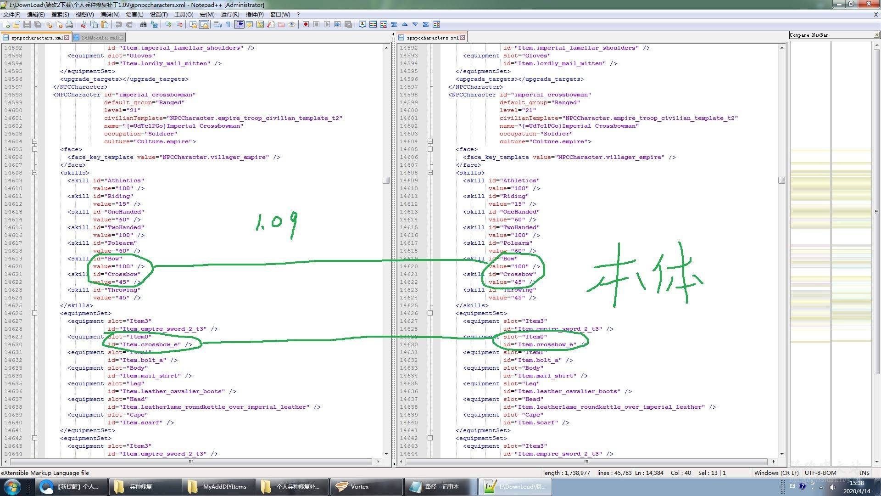Viewport: 881px width, 496px height.
Task: Toggle indent guide display
Action: click(x=239, y=24)
